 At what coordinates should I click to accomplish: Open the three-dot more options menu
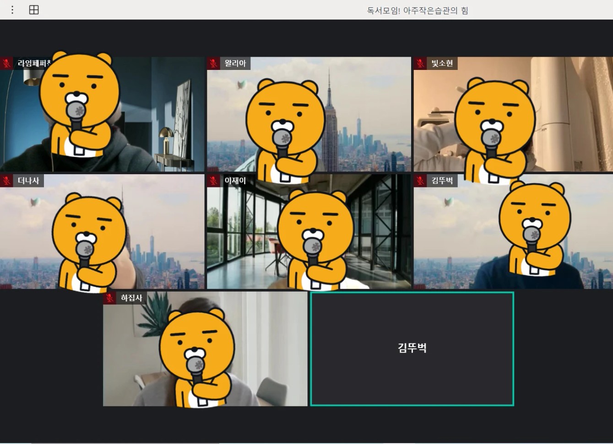pyautogui.click(x=12, y=10)
